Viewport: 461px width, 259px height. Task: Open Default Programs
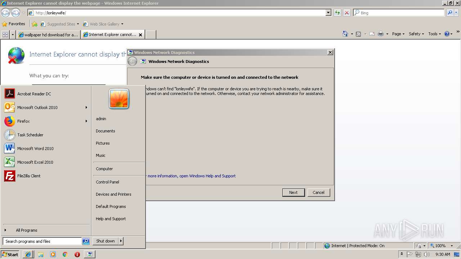tap(111, 206)
